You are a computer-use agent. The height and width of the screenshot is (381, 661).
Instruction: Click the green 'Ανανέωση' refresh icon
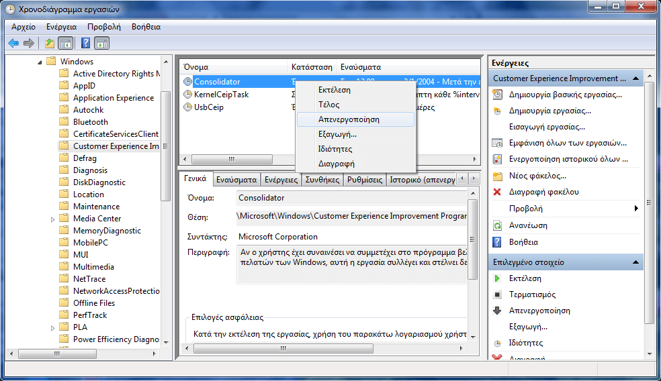coord(497,225)
